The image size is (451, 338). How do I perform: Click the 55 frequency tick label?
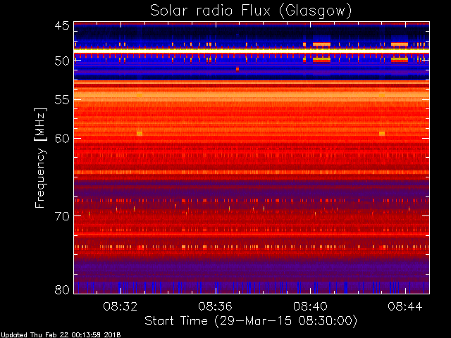pyautogui.click(x=62, y=100)
